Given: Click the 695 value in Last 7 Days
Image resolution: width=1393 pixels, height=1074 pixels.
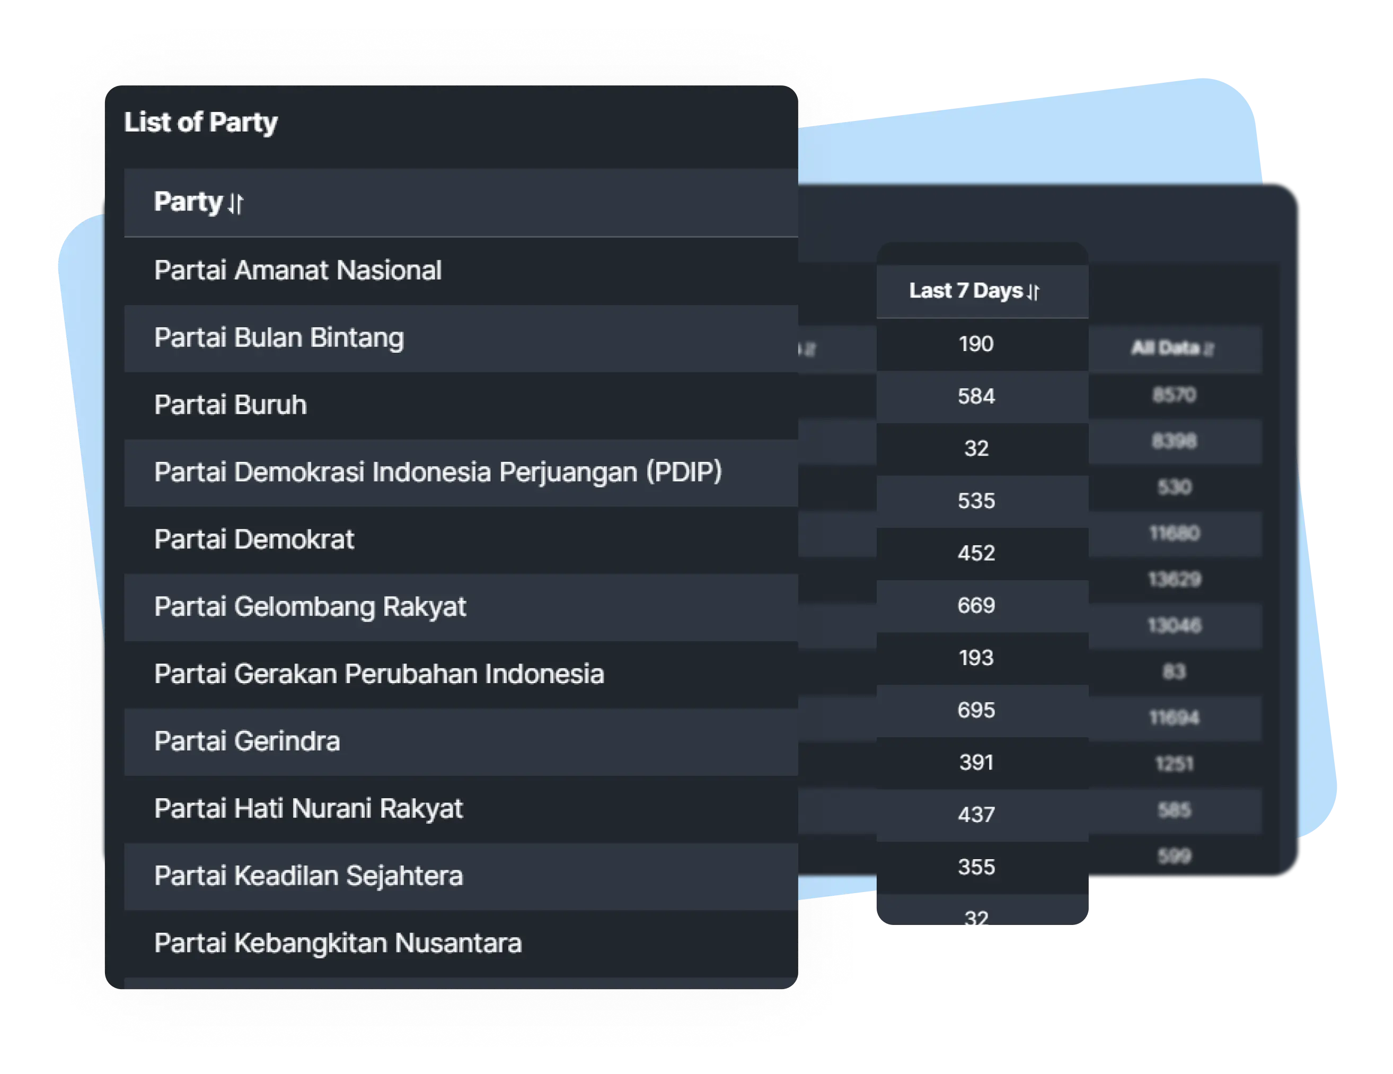Looking at the screenshot, I should tap(976, 710).
